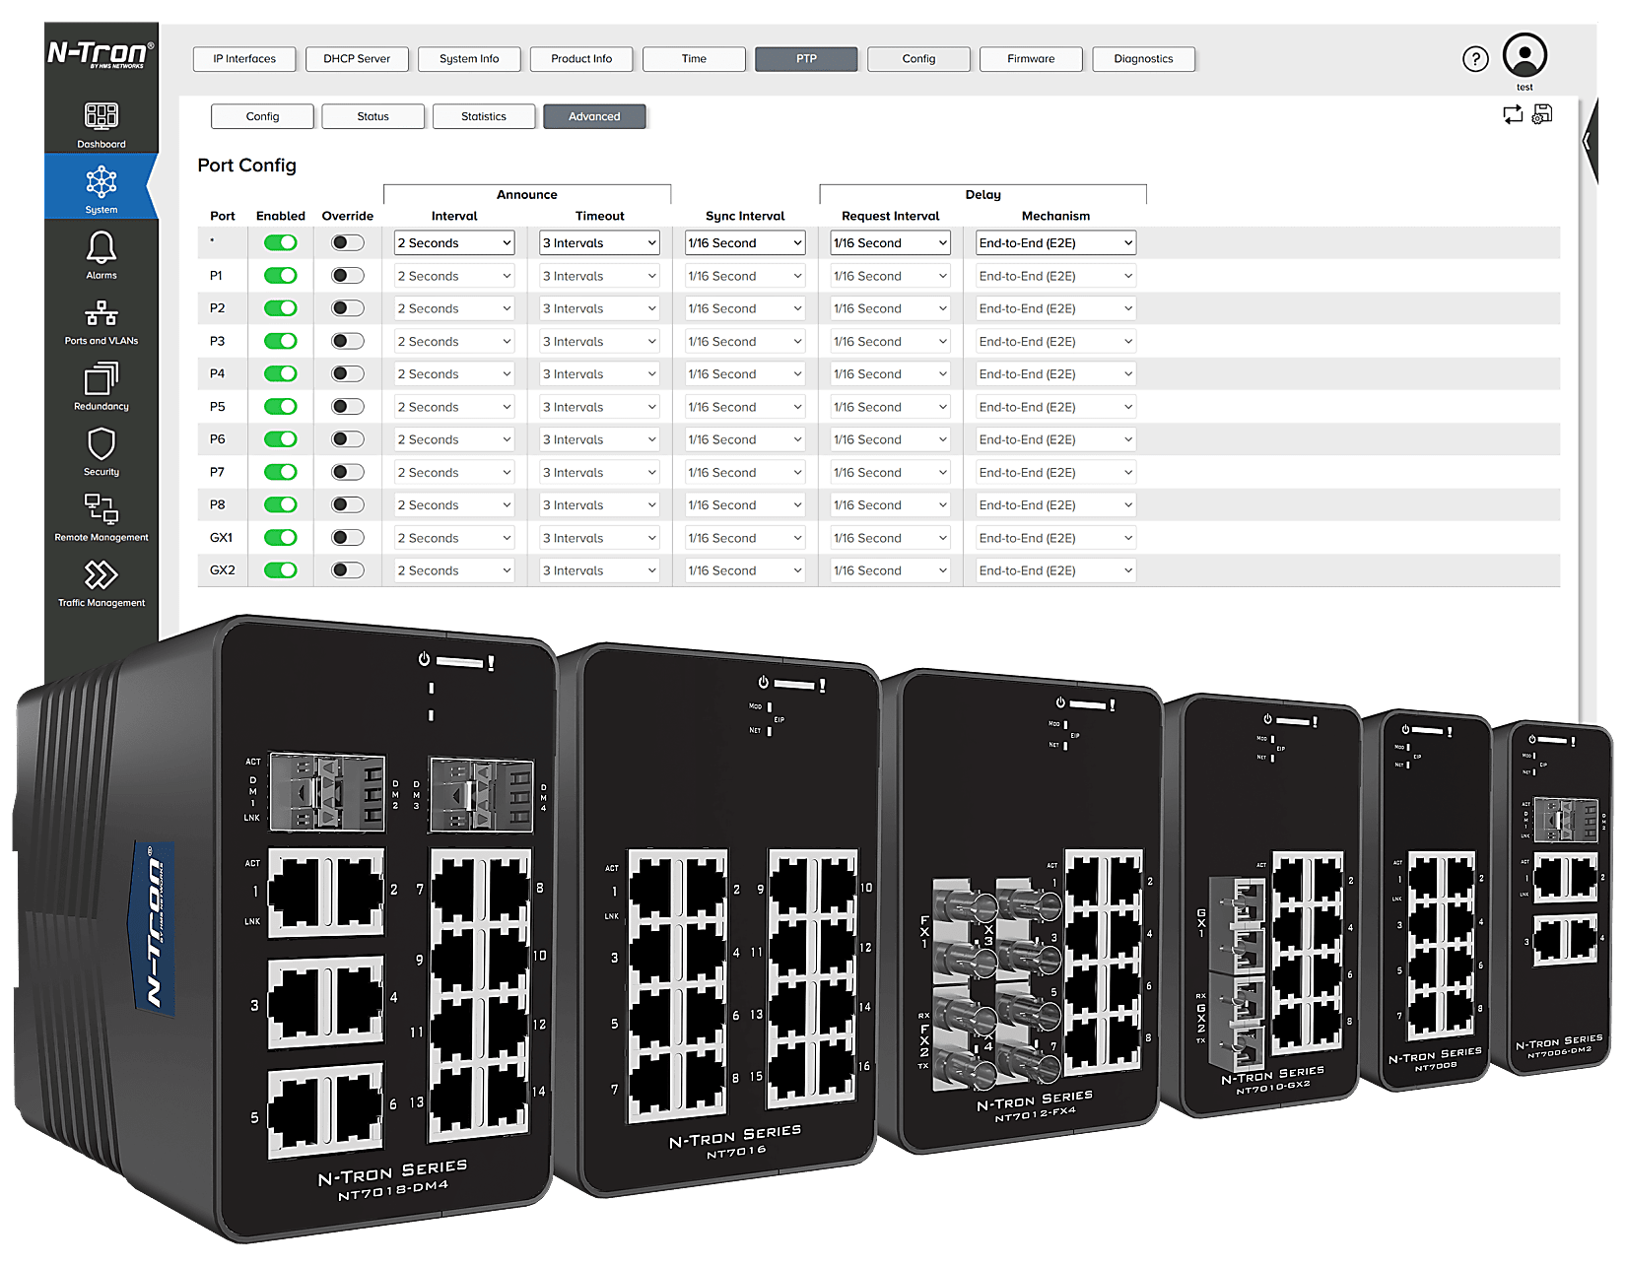
Task: Select the Advanced sub-tab
Action: coord(594,116)
